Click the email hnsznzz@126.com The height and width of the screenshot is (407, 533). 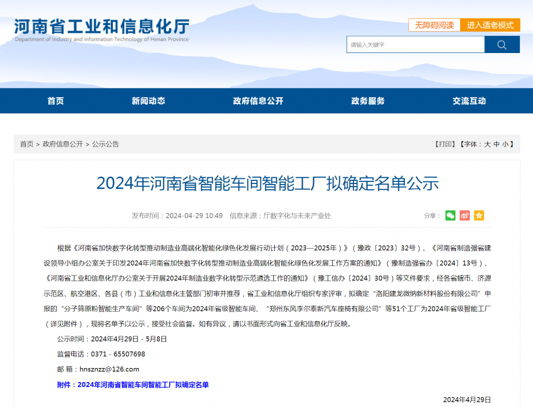tap(109, 370)
